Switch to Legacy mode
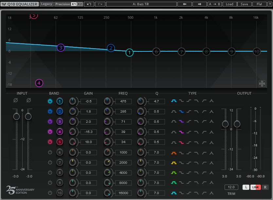 point(47,4)
